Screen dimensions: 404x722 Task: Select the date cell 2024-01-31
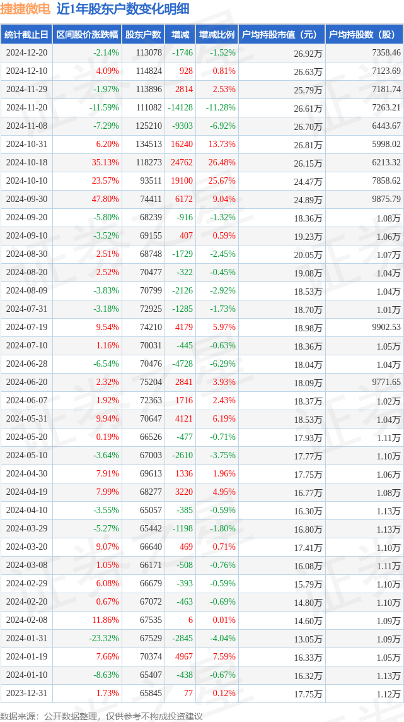click(x=27, y=638)
